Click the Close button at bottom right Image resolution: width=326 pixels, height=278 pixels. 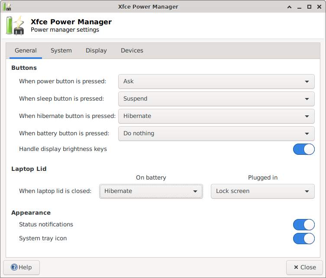[x=305, y=268]
